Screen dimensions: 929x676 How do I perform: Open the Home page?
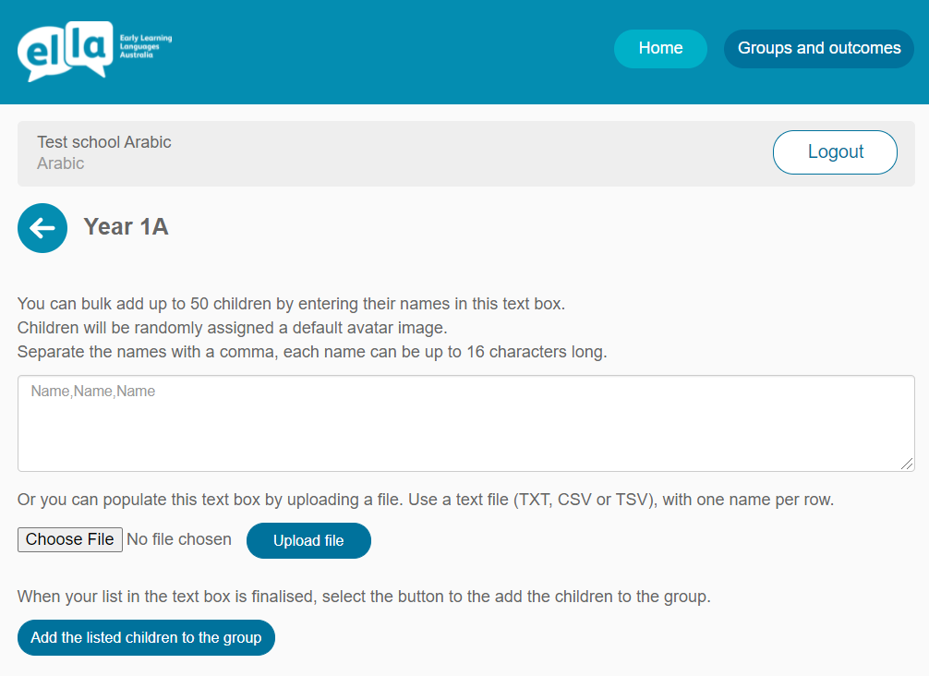click(x=660, y=49)
